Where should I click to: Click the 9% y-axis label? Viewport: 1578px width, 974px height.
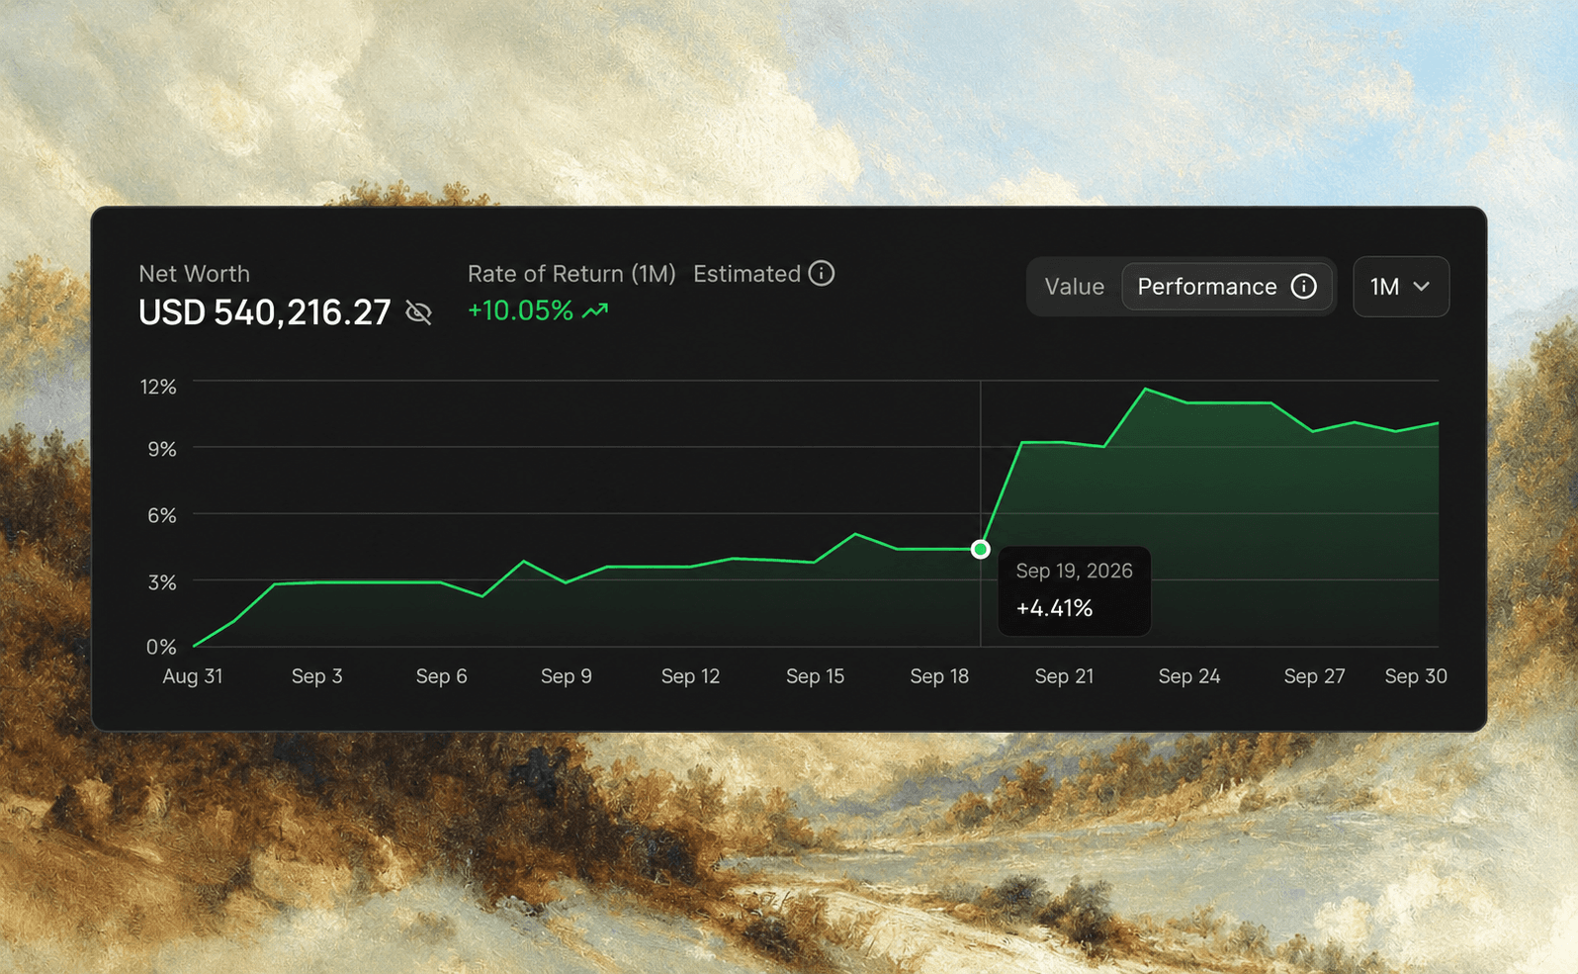pyautogui.click(x=162, y=449)
